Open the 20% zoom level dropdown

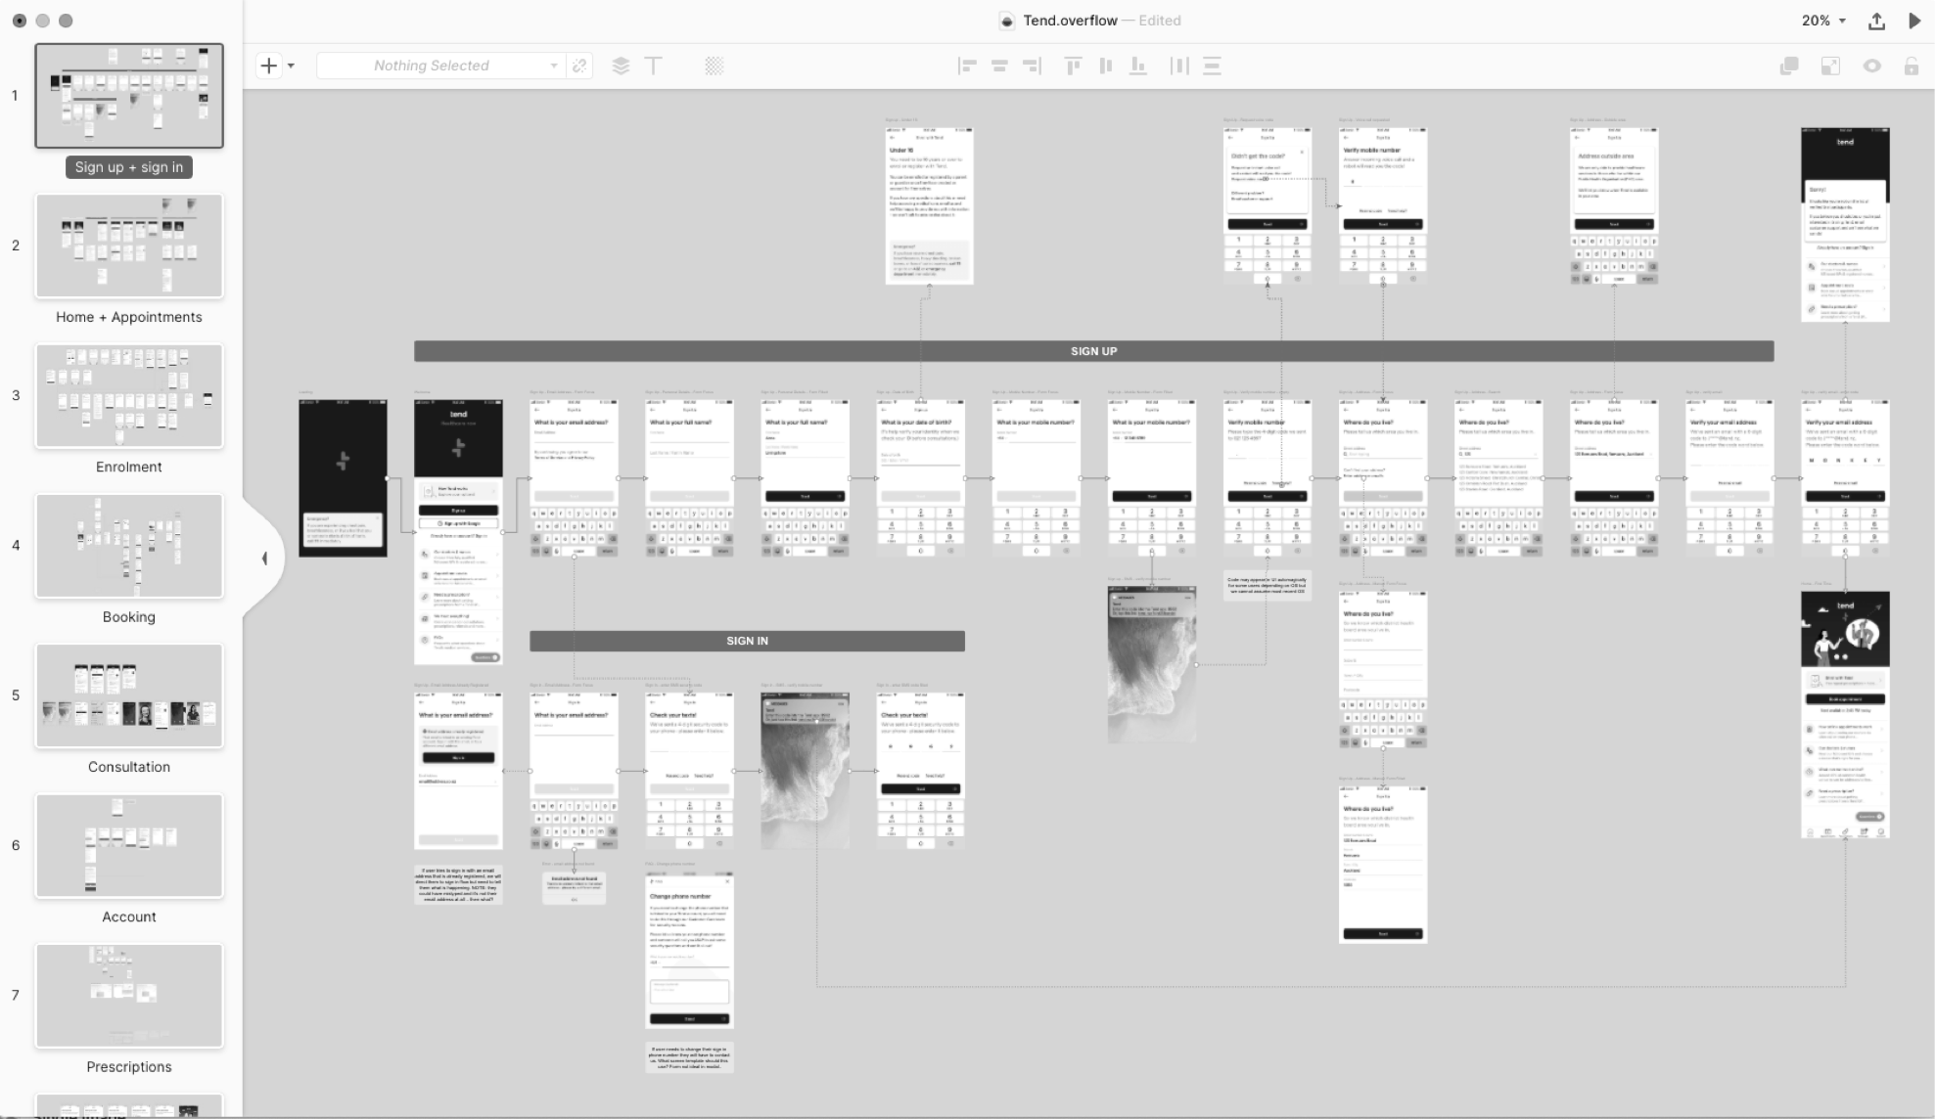click(x=1821, y=21)
